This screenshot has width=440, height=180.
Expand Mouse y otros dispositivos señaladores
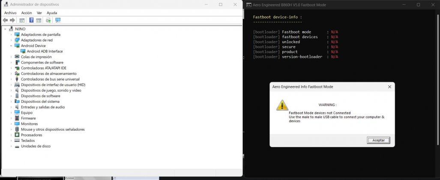[x=11, y=129]
